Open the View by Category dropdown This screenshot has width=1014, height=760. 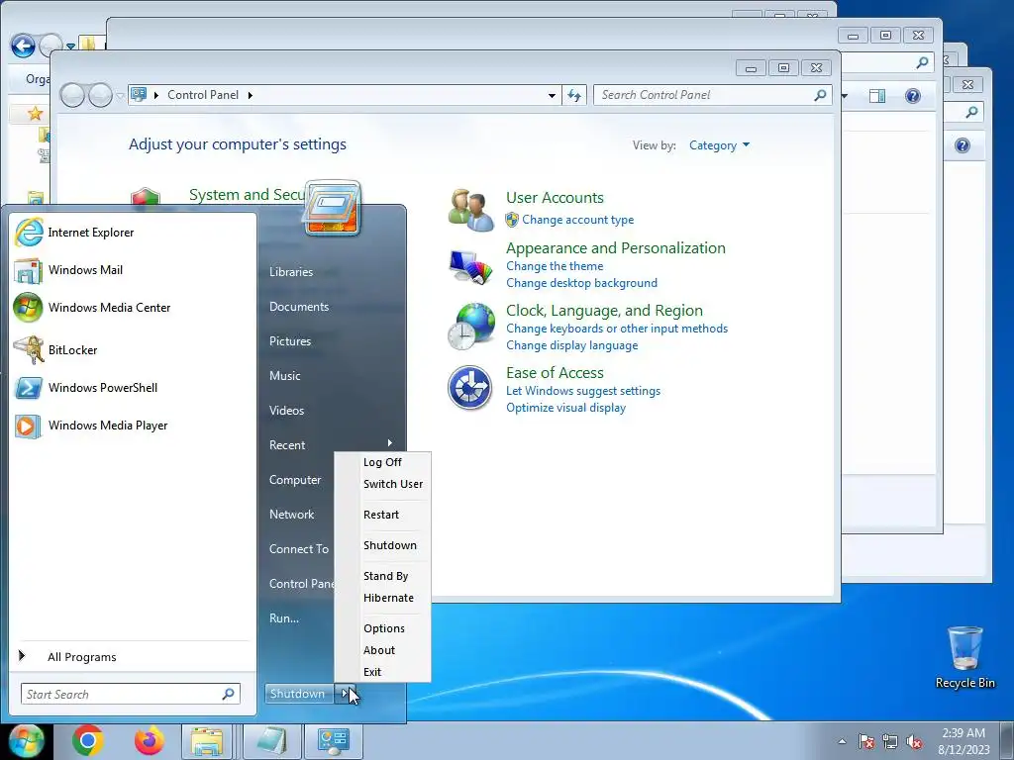[719, 145]
